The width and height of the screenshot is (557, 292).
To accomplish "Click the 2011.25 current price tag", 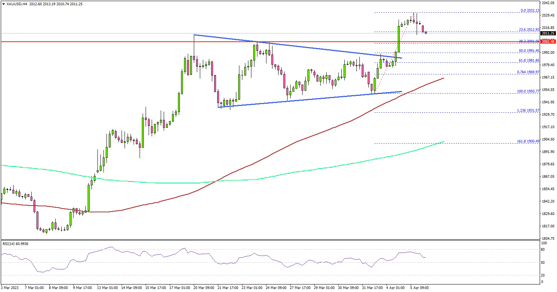I will click(548, 33).
